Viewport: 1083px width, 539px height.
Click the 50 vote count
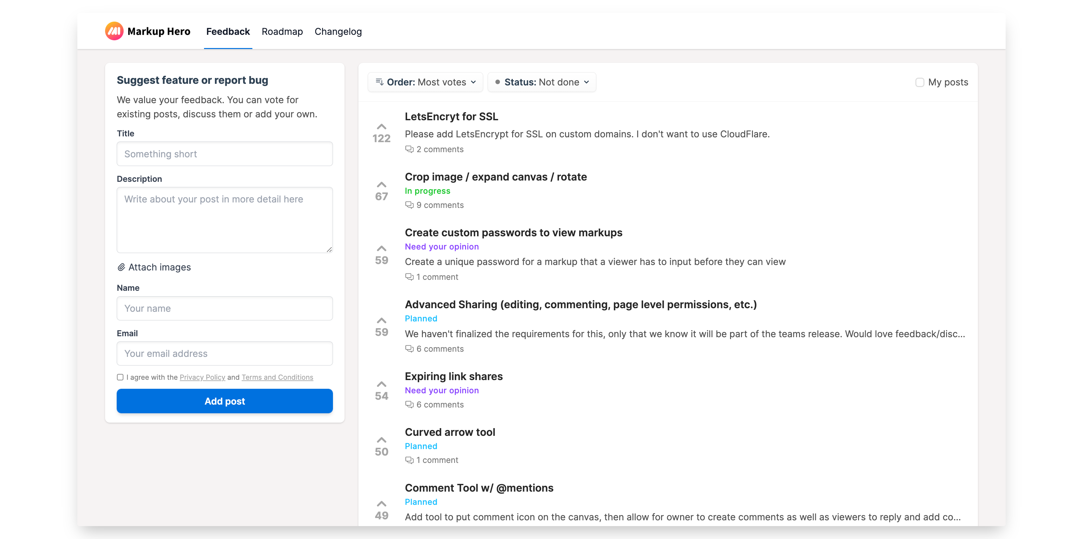pyautogui.click(x=381, y=452)
